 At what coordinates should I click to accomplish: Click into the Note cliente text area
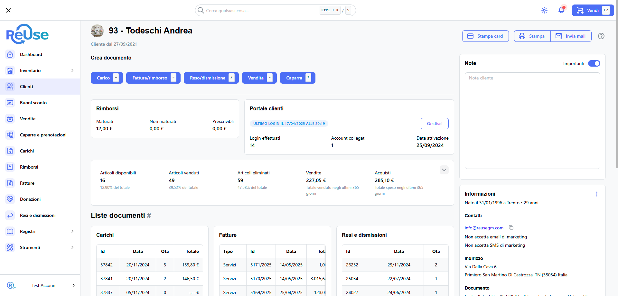[x=532, y=121]
